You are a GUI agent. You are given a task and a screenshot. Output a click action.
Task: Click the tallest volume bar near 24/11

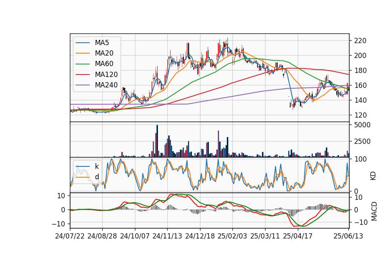click(x=157, y=141)
